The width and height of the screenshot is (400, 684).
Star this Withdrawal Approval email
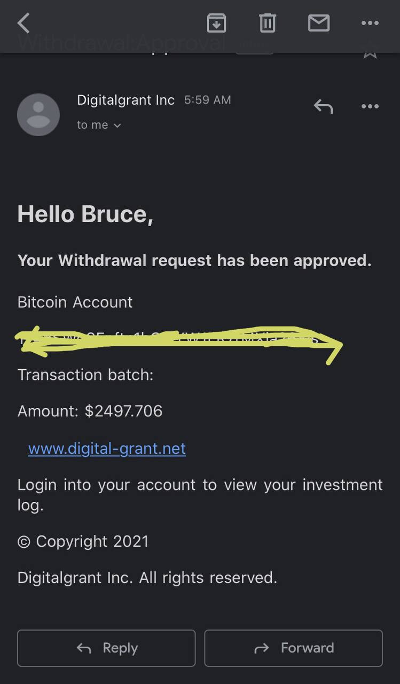coord(370,51)
